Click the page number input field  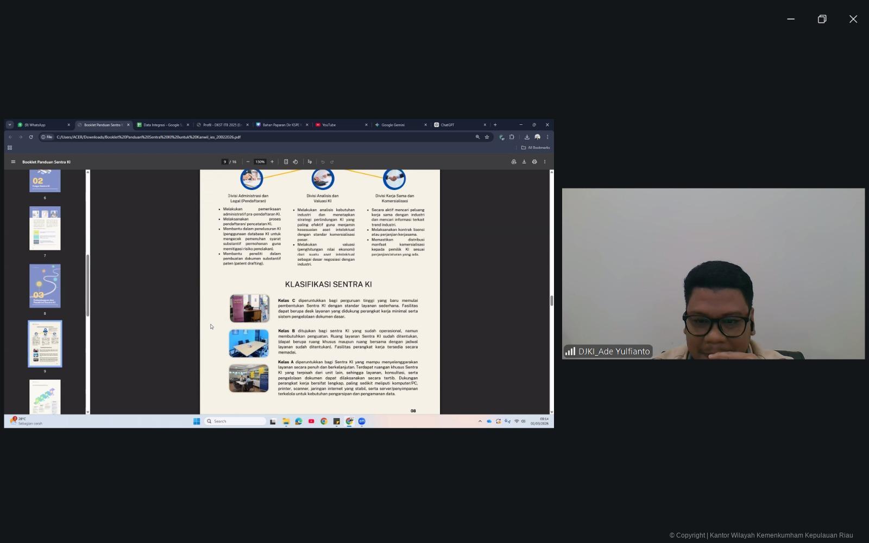pos(225,162)
